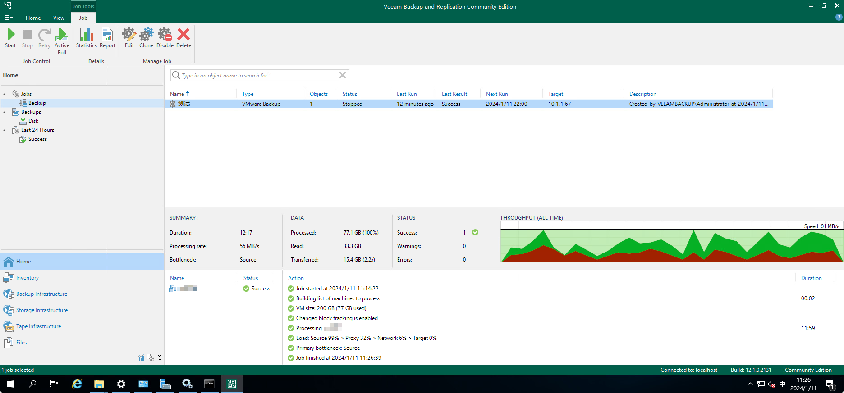The height and width of the screenshot is (393, 844).
Task: Sort jobs by Status column
Action: pos(350,94)
